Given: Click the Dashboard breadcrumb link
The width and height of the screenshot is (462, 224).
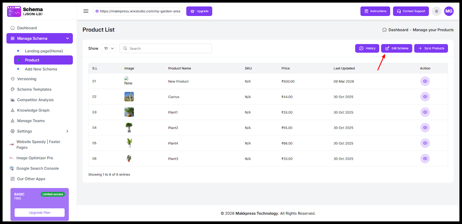Looking at the screenshot, I should tap(398, 30).
